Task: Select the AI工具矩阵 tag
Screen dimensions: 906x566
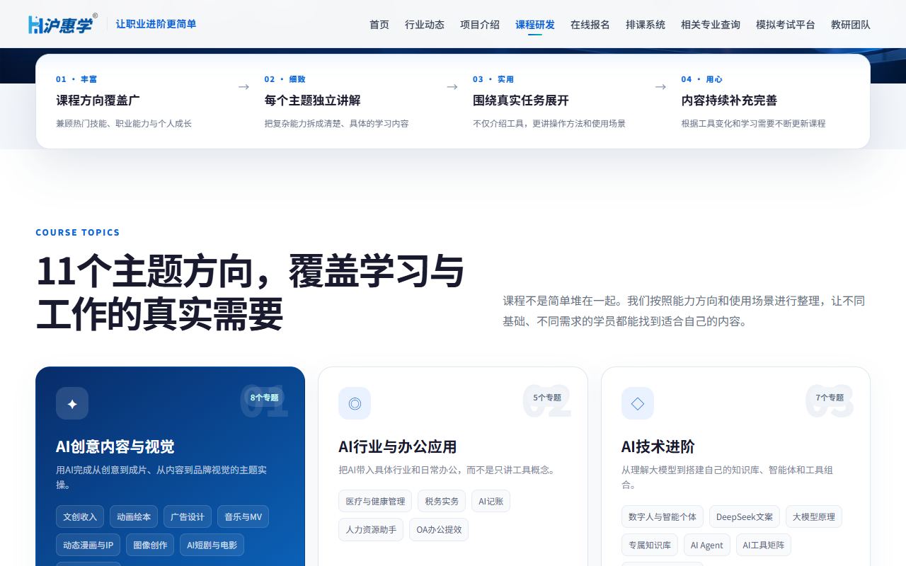Action: tap(764, 545)
